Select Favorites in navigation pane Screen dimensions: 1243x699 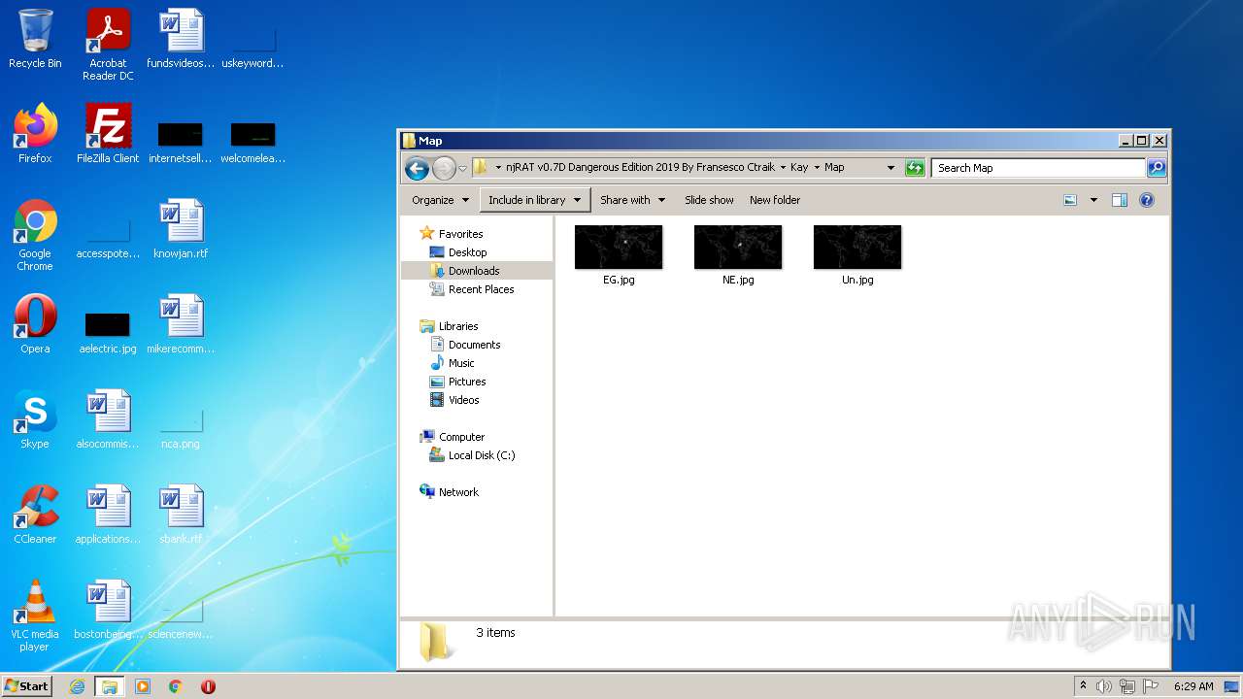(x=460, y=234)
